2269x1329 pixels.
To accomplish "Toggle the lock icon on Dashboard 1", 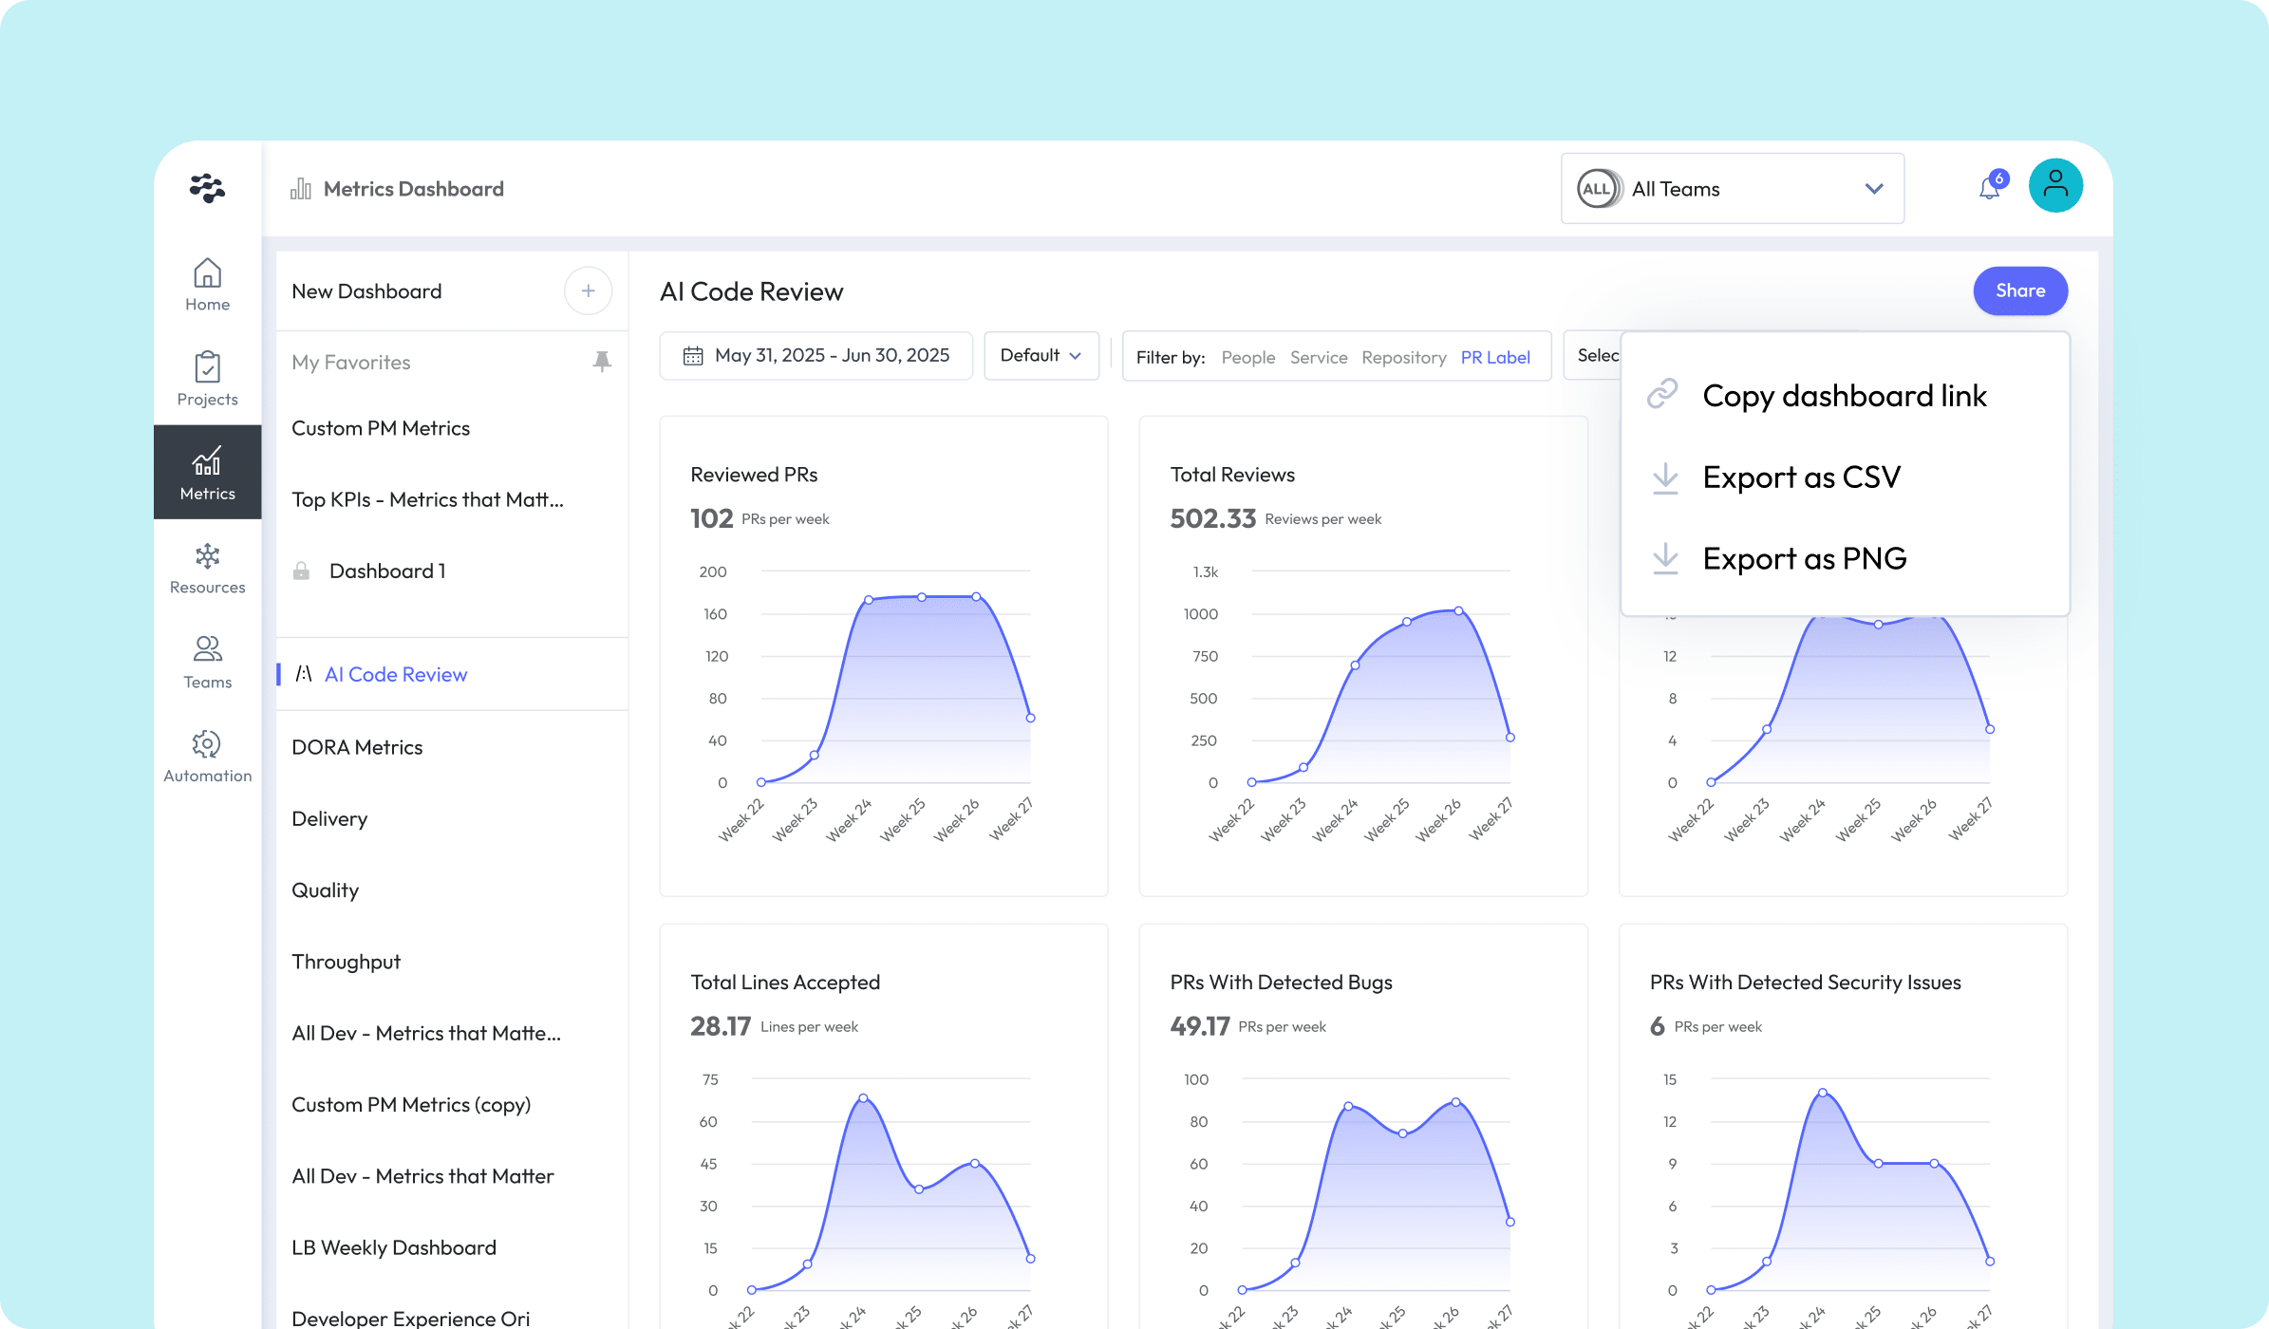I will tap(302, 570).
